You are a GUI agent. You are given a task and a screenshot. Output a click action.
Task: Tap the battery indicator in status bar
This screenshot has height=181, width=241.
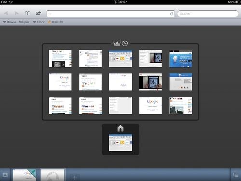click(238, 2)
